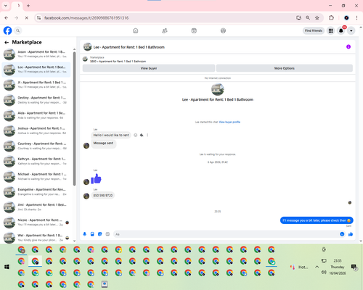Viewport: 363px width, 290px height.
Task: Stop loading the page
Action: 27,18
